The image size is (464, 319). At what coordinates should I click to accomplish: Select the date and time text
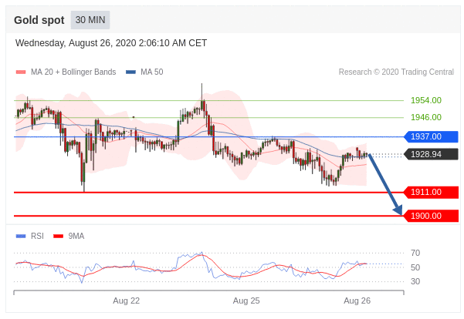tap(111, 43)
